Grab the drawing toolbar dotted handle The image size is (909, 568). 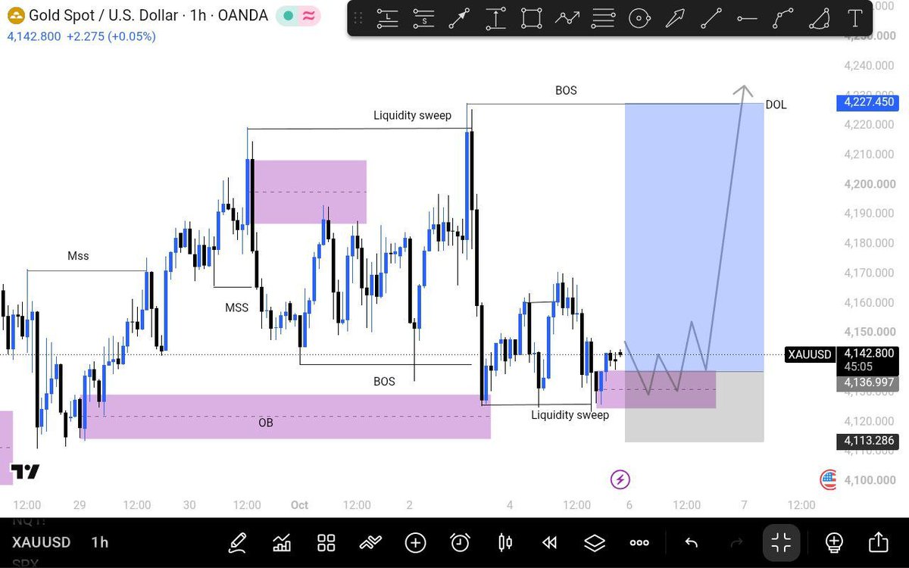click(x=358, y=19)
